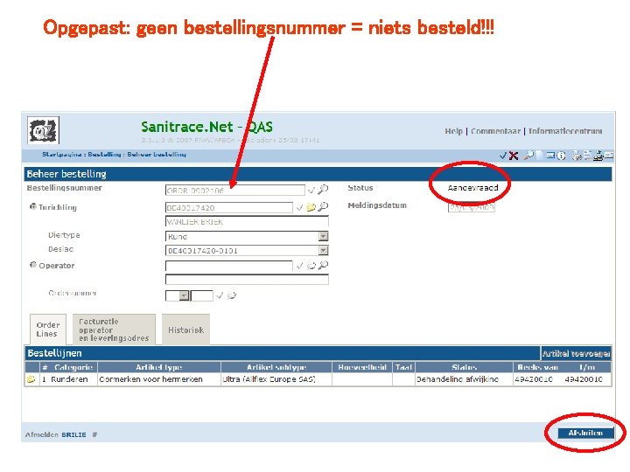This screenshot has width=630, height=472.
Task: Click the Artikel type column header
Action: [158, 367]
